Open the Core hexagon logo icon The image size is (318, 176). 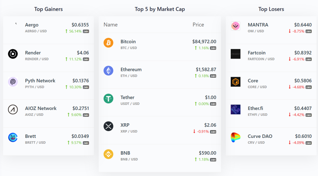(235, 82)
